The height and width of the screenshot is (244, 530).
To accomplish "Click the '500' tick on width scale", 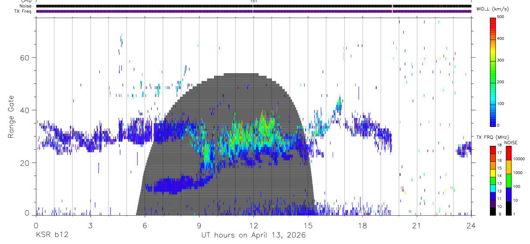I will coord(501,17).
